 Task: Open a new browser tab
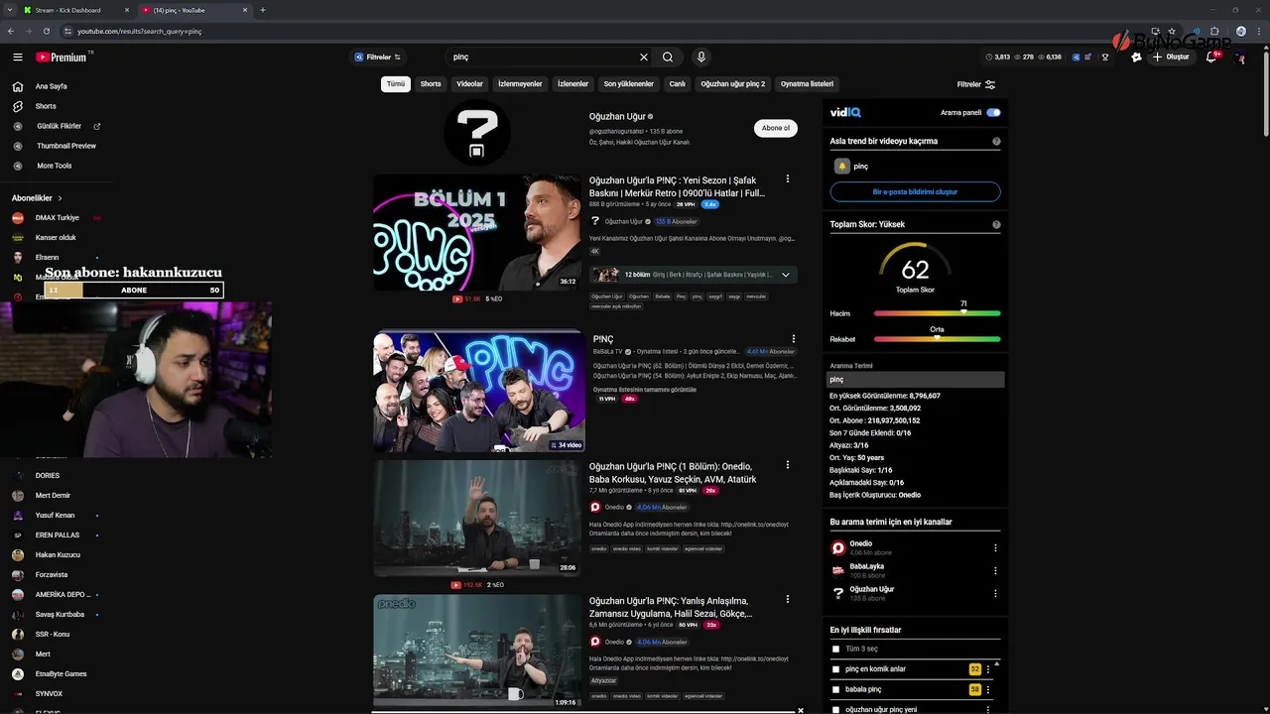coord(262,10)
